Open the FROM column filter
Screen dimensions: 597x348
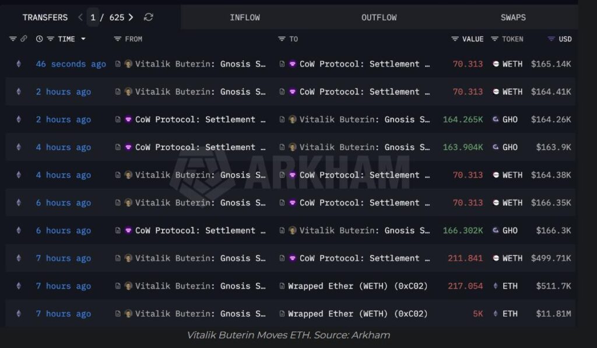118,39
